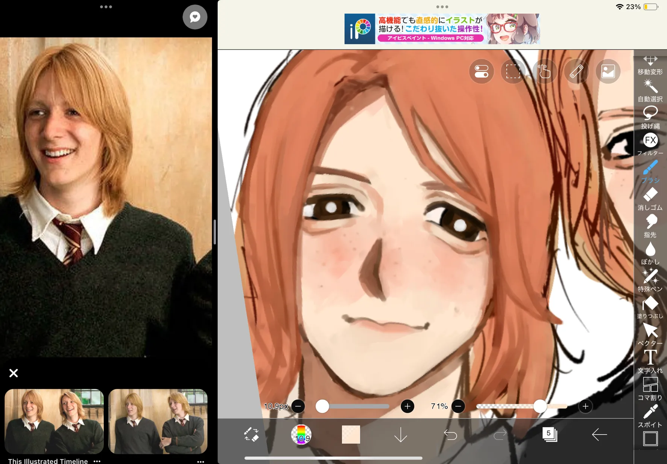Close the photo viewer with the X

[14, 373]
